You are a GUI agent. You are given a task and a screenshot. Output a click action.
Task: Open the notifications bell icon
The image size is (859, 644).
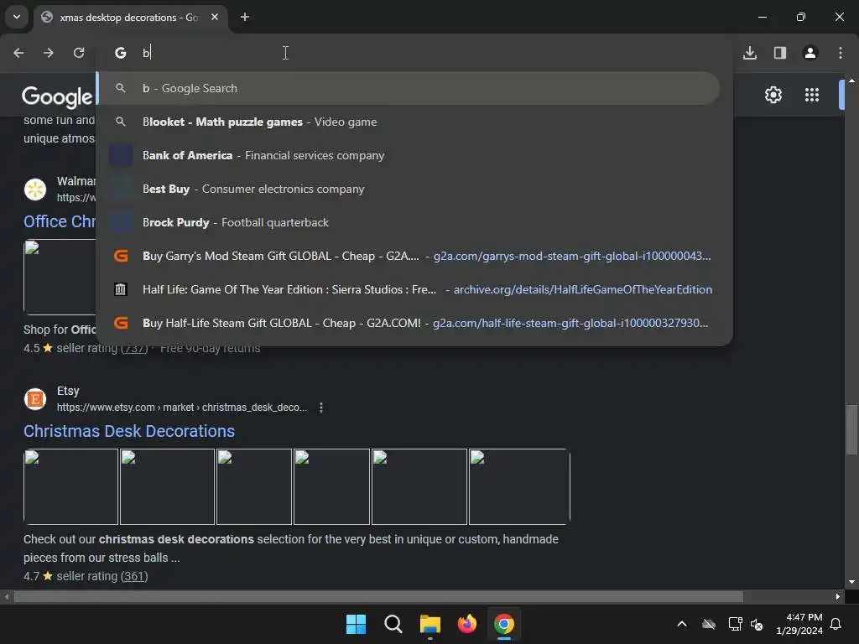[836, 624]
